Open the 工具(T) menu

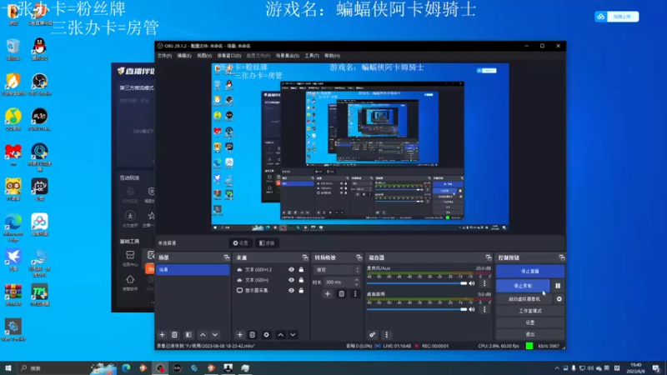(x=312, y=56)
